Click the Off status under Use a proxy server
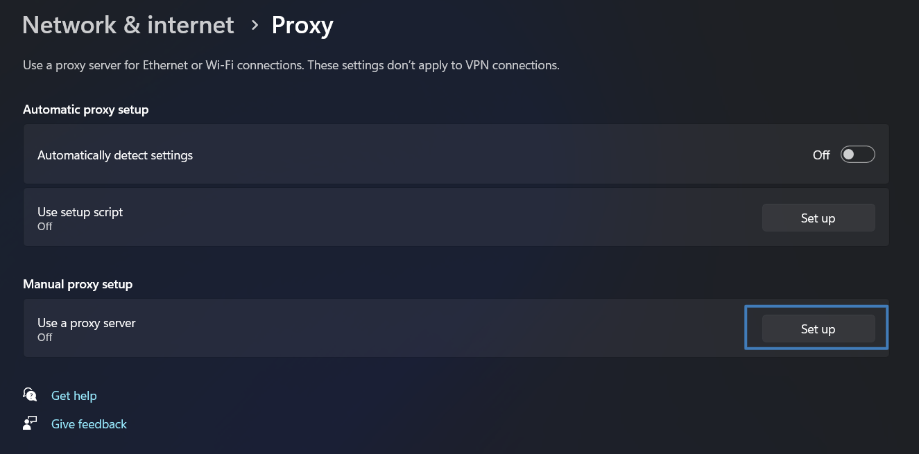Screen dimensions: 919x454 click(x=45, y=338)
